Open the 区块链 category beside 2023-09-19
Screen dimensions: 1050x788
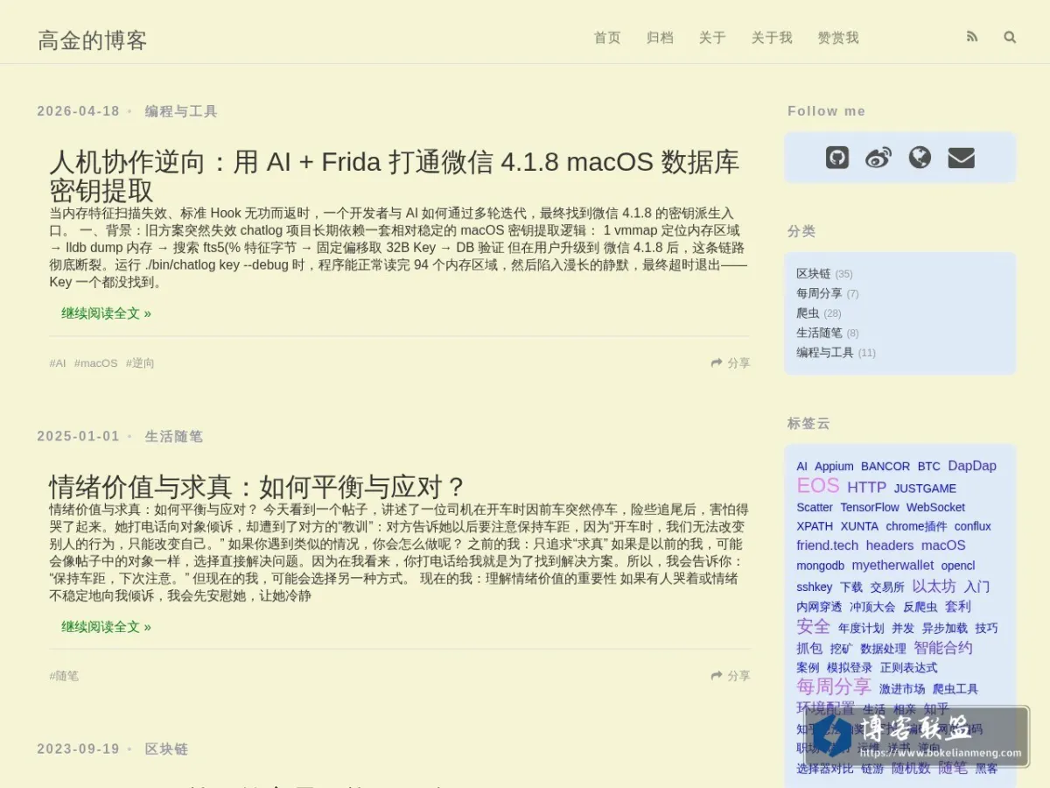click(166, 749)
